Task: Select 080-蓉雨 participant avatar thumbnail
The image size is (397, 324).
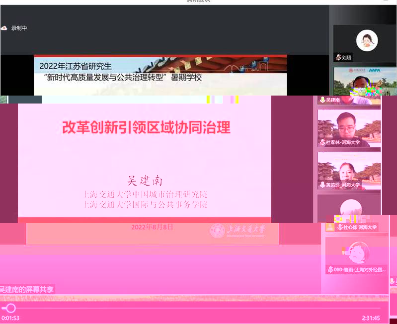Action: click(x=357, y=252)
